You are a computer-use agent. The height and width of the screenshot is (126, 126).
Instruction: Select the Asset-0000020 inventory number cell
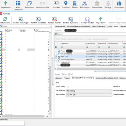tap(91, 51)
